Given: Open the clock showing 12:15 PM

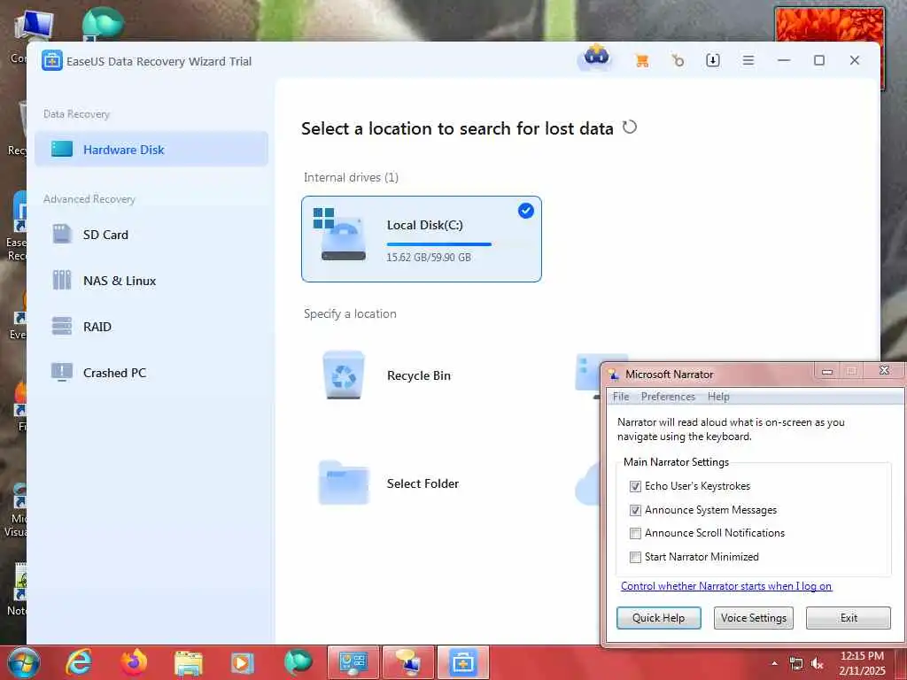Looking at the screenshot, I should coord(862,663).
